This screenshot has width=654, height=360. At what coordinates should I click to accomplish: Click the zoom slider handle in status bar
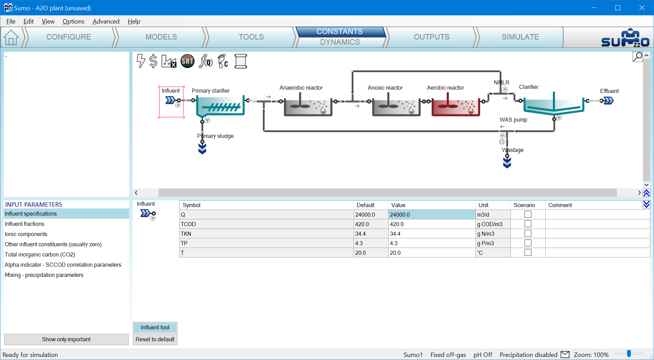pyautogui.click(x=629, y=354)
